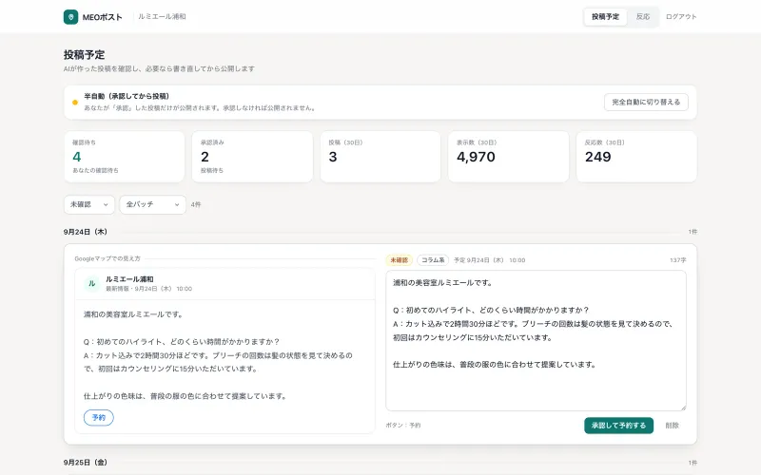The image size is (761, 475).
Task: Click the コラム系 category tag
Action: 433,260
